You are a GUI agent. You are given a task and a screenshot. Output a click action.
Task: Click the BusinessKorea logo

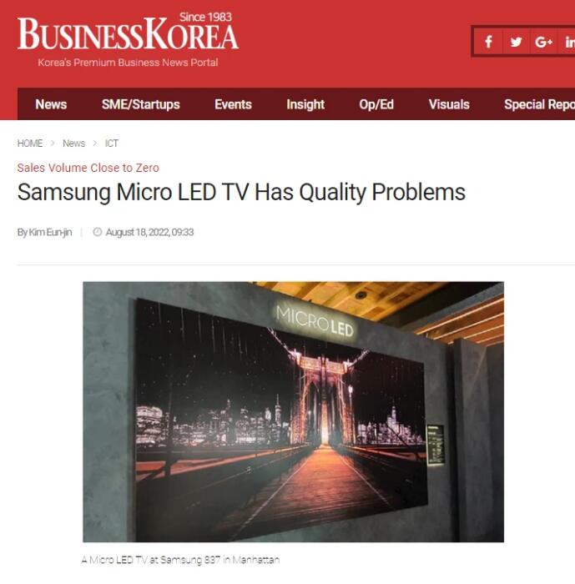tap(128, 39)
